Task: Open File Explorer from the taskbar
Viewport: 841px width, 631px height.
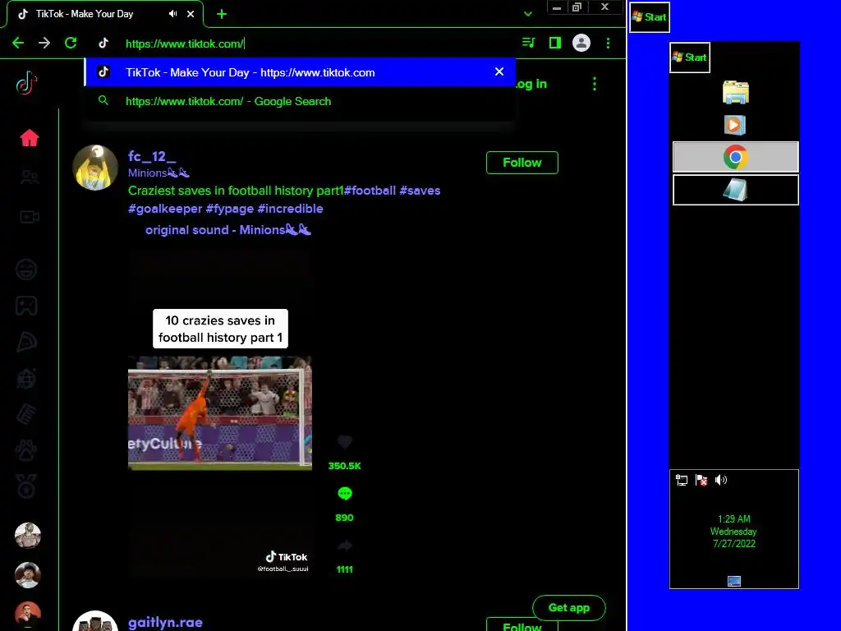Action: point(735,92)
